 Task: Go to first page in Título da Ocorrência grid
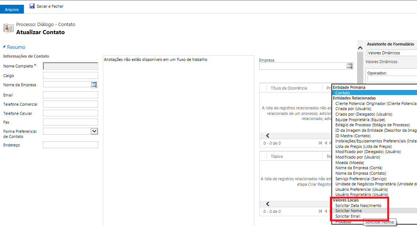click(x=320, y=143)
